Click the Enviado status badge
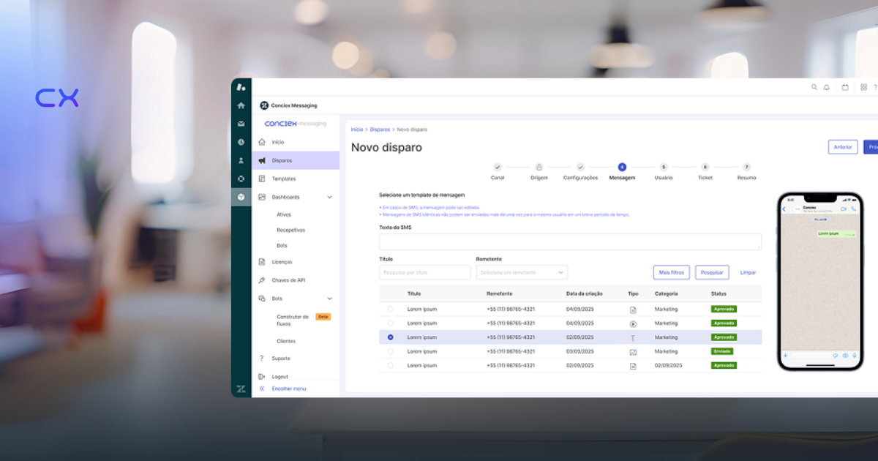This screenshot has height=461, width=878. [722, 351]
